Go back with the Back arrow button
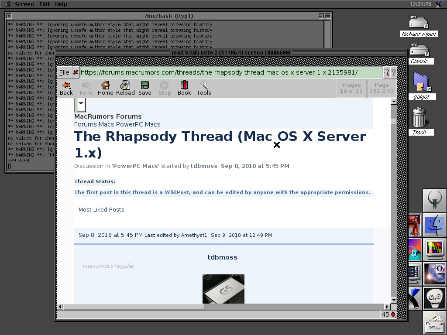Screen dimensions: 447x335 click(66, 88)
